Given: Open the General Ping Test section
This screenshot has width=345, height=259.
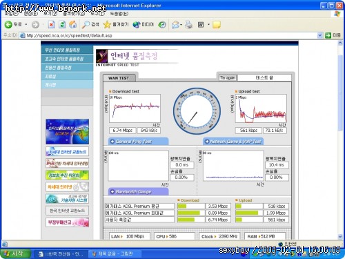Looking at the screenshot, I should 138,142.
